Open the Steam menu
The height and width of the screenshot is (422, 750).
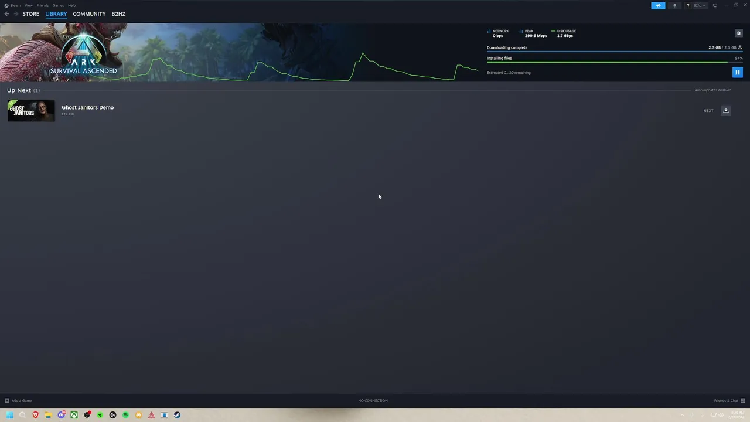tap(12, 5)
